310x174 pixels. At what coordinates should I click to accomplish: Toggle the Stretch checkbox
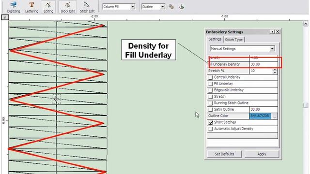point(210,97)
